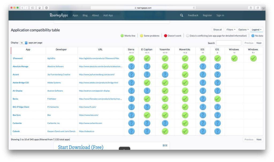
Task: Click Box Sync El Capitan checkmark icon
Action: pyautogui.click(x=147, y=115)
